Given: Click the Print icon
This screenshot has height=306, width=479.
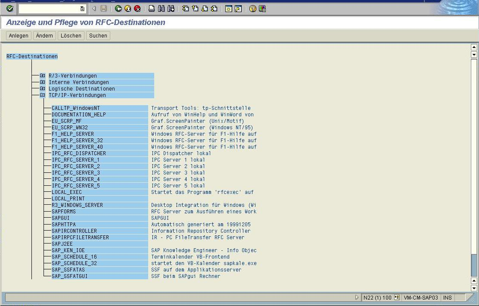Looking at the screenshot, I should pyautogui.click(x=152, y=9).
